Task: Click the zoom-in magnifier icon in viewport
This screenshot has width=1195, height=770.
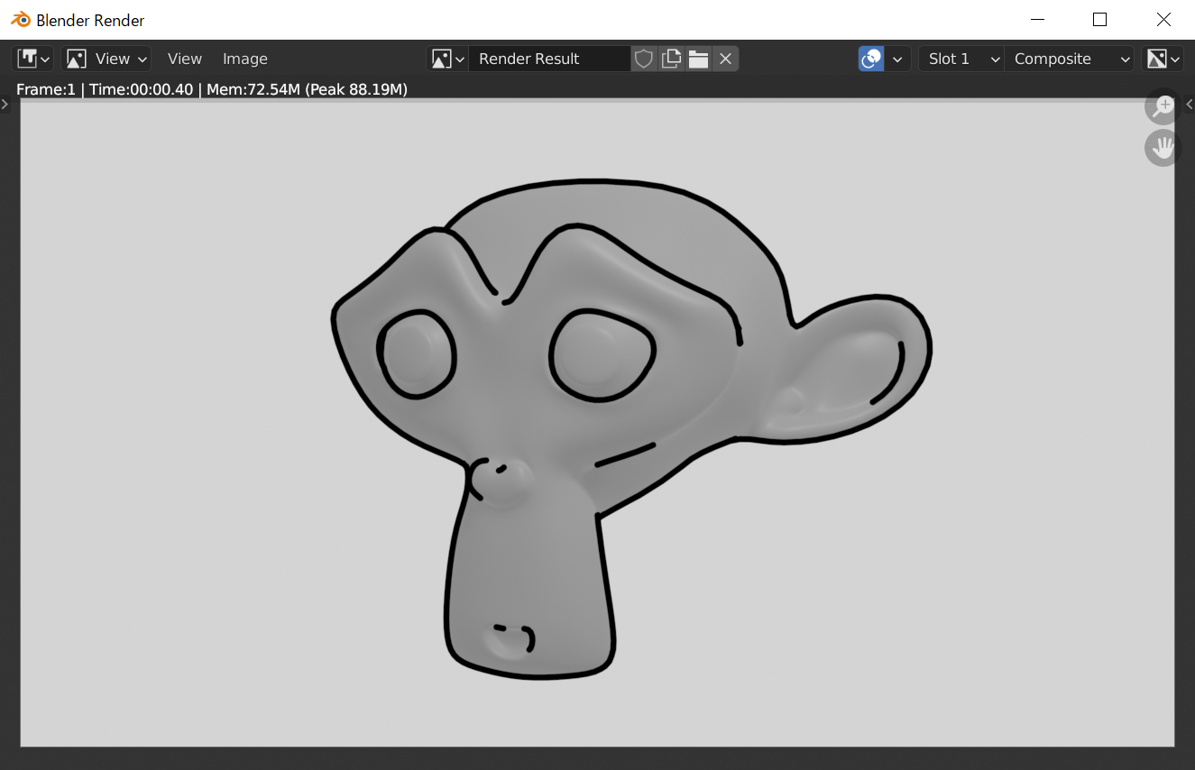Action: [1162, 106]
